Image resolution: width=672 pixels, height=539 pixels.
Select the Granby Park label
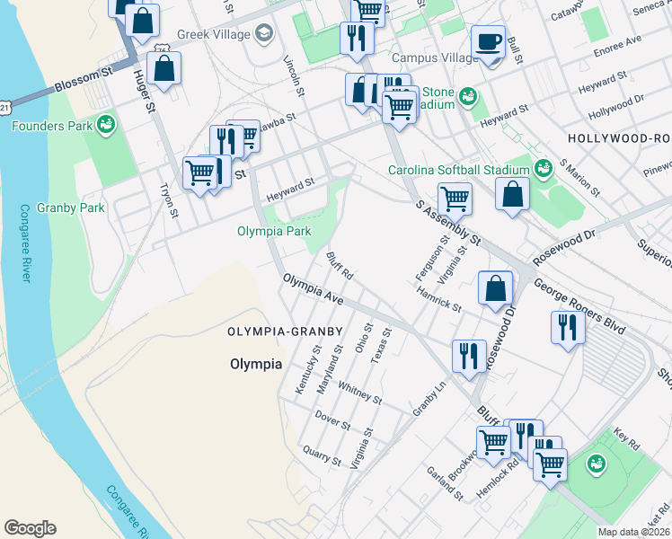(x=70, y=208)
